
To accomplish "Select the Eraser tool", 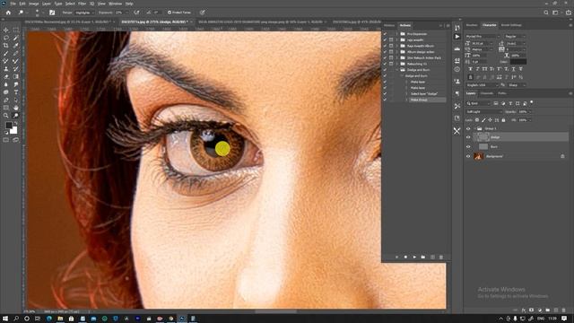I will (6, 76).
